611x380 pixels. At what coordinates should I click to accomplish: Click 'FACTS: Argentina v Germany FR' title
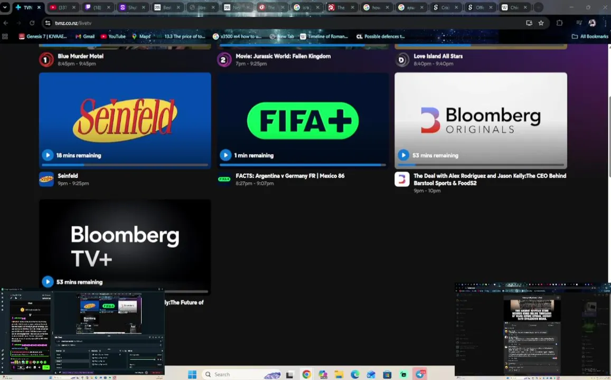[x=290, y=176]
